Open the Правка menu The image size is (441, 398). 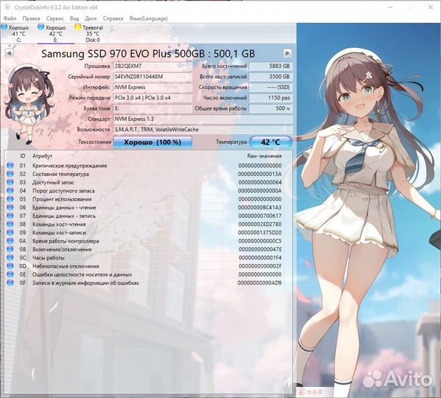click(x=31, y=18)
